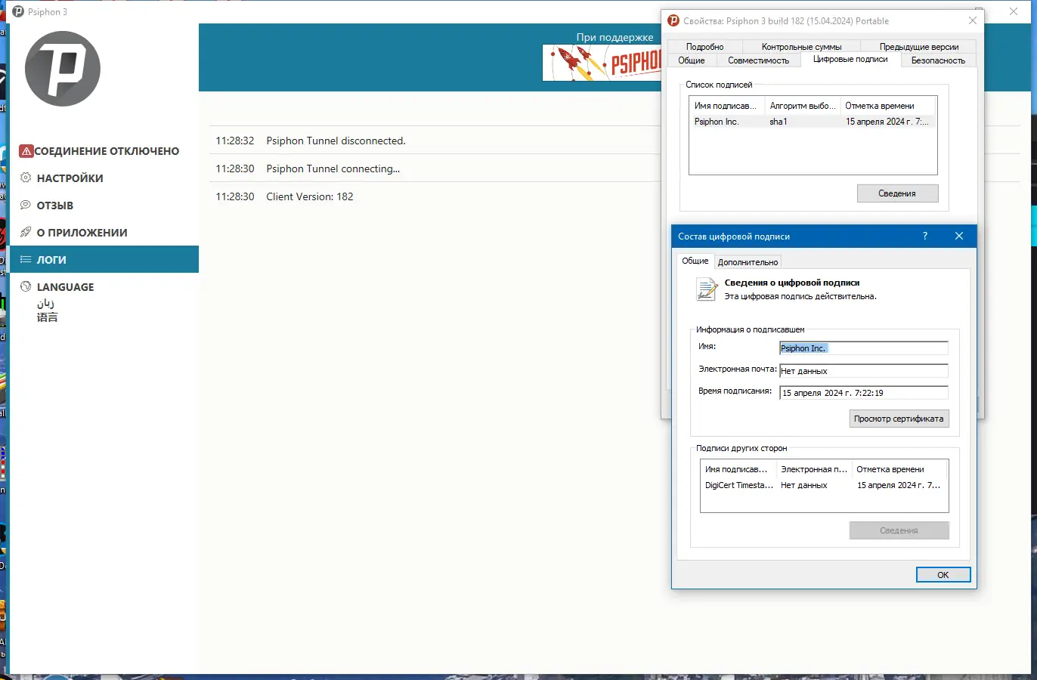Click the Имя подписав… header under Подписи других сторон
The width and height of the screenshot is (1037, 680).
pyautogui.click(x=738, y=469)
